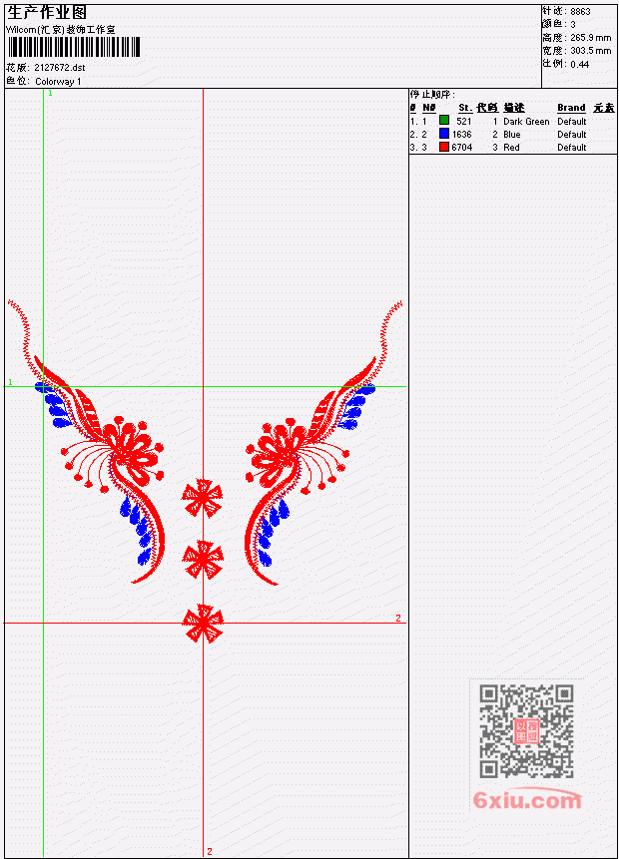
Task: Click the colour count value '3' under 8863
Action: point(573,25)
